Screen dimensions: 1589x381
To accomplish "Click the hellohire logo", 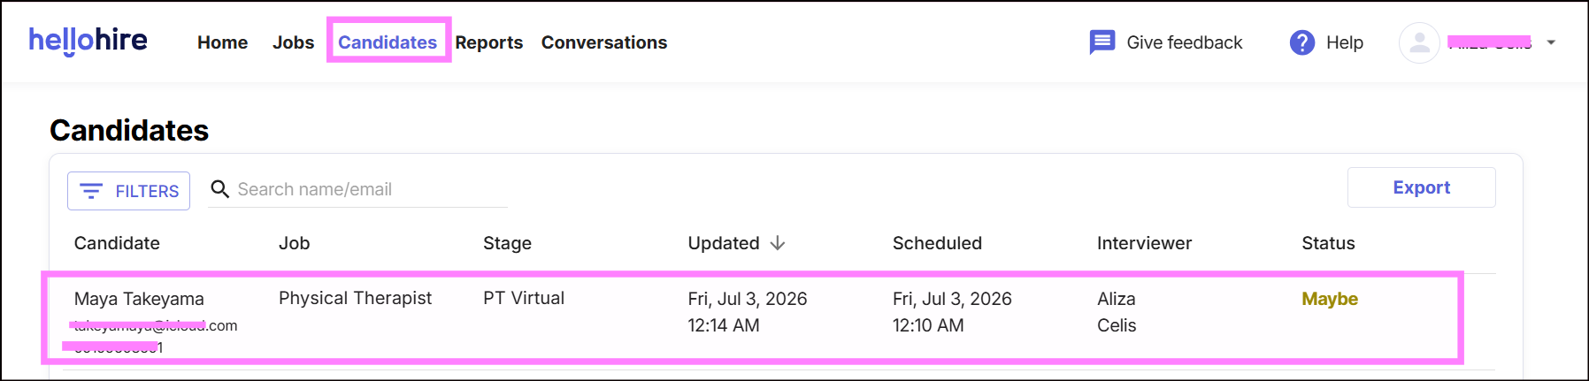I will tap(88, 41).
